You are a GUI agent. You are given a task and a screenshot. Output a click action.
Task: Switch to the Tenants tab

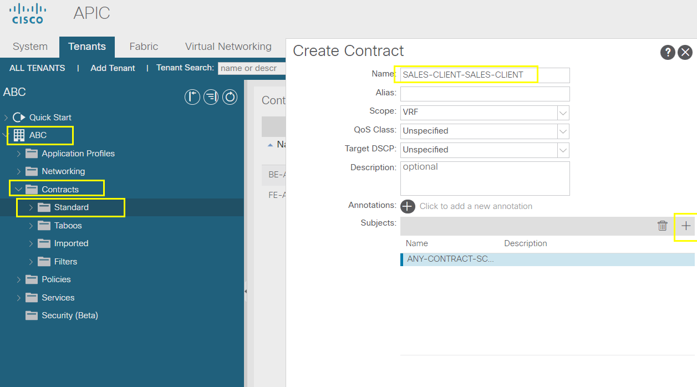87,47
